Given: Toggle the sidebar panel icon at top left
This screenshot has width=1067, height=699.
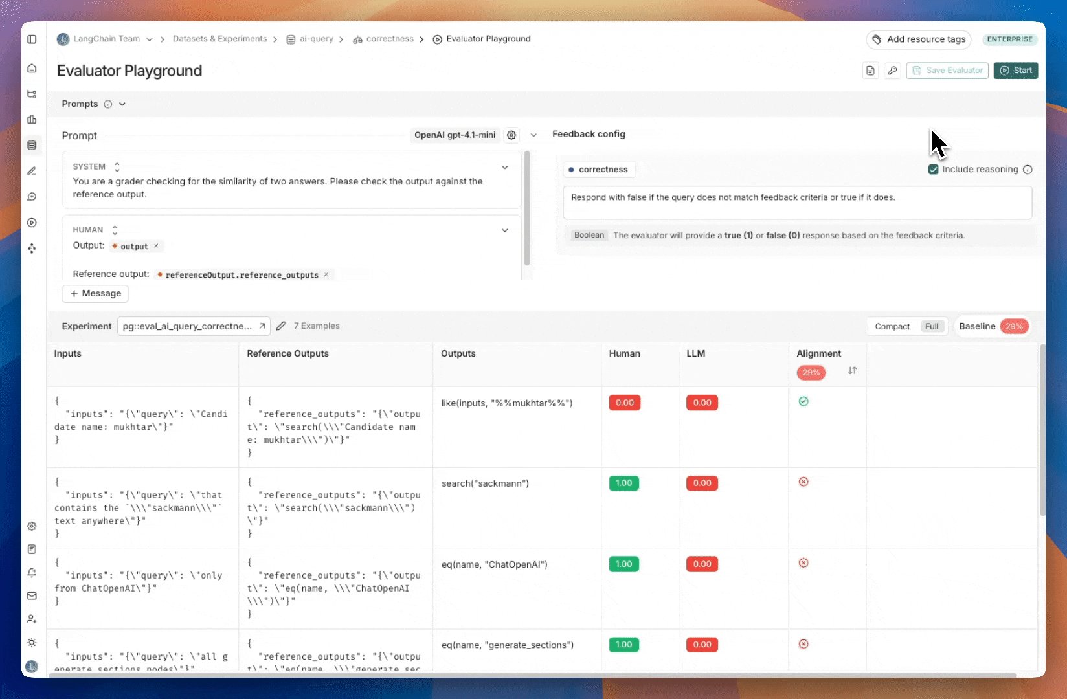Looking at the screenshot, I should click(x=32, y=39).
